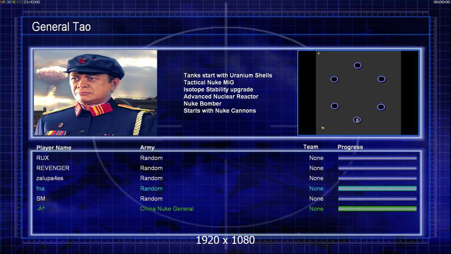This screenshot has height=254, width=451.
Task: Click REVENGER's loading progress bar
Action: [377, 168]
